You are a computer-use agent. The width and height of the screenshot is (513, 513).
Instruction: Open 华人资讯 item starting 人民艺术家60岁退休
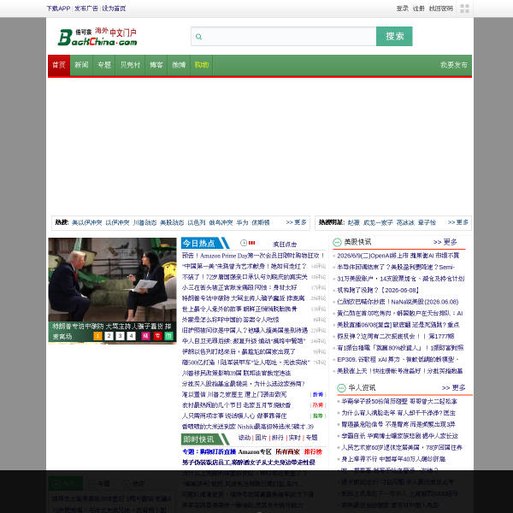pos(402,447)
